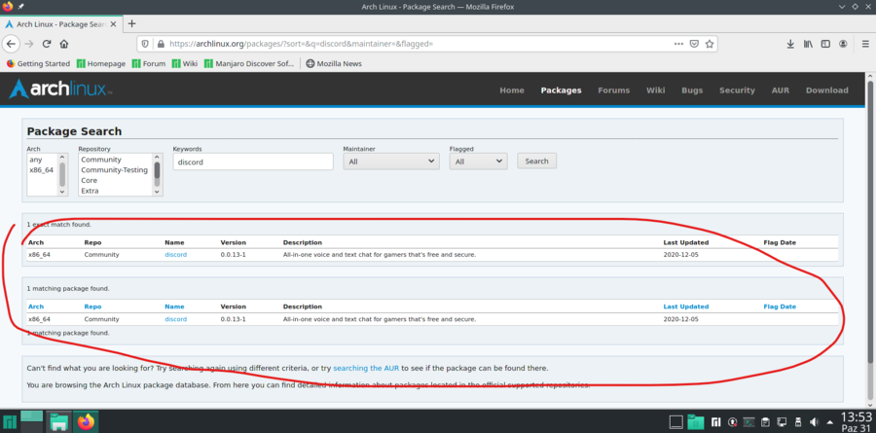Image resolution: width=876 pixels, height=433 pixels.
Task: Expand the Maintainer dropdown
Action: pos(391,162)
